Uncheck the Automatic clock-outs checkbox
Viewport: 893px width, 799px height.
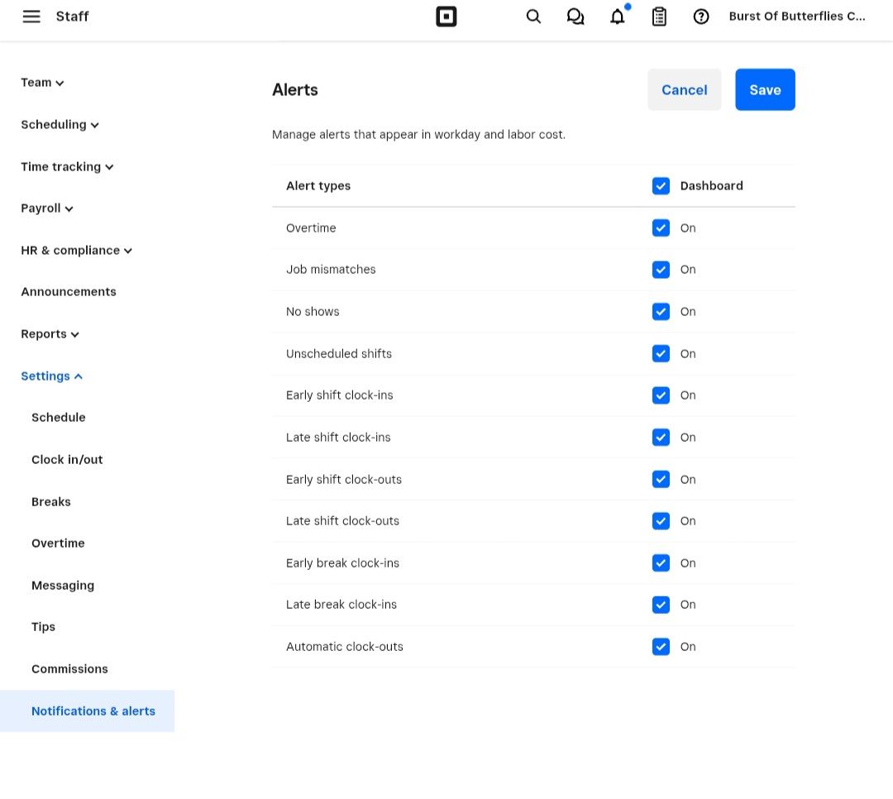tap(661, 647)
